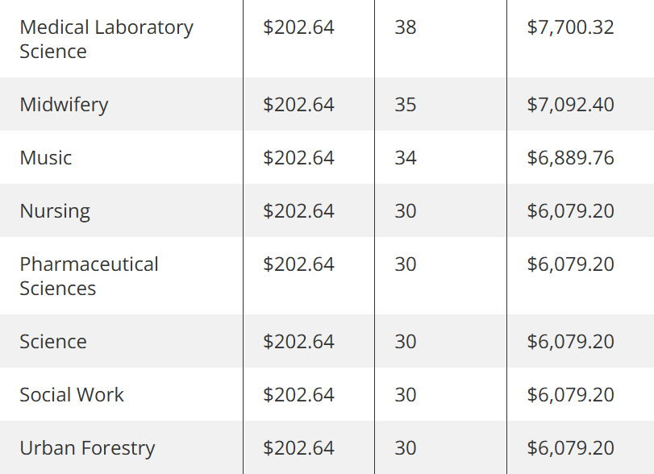This screenshot has height=474, width=654.
Task: Select the Science program cell
Action: (x=53, y=342)
